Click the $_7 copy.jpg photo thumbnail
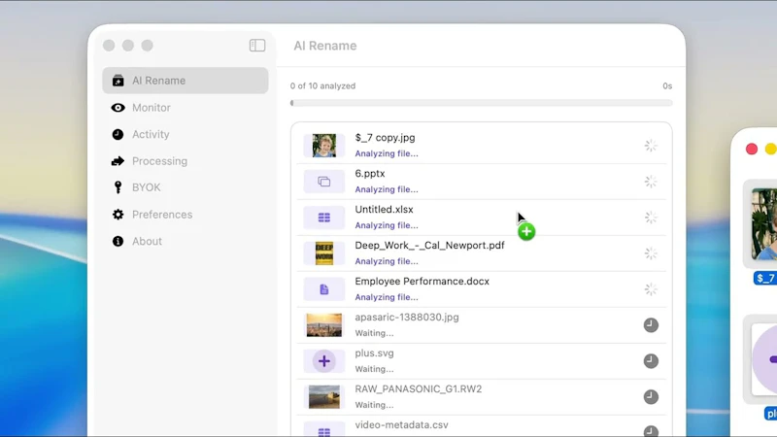This screenshot has height=437, width=777. point(324,146)
